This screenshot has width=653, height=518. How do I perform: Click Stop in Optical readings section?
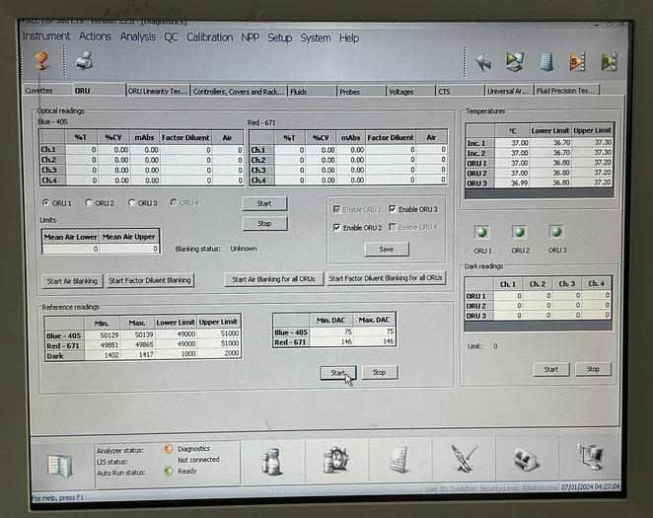(x=264, y=223)
